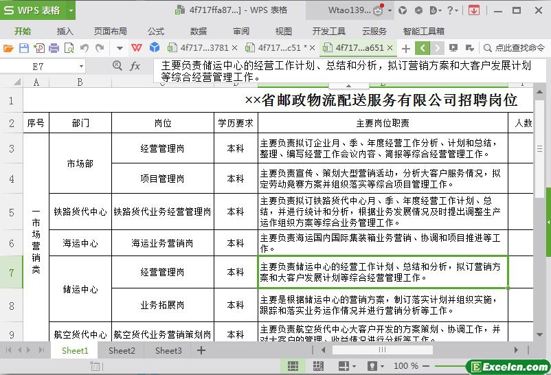The width and height of the screenshot is (551, 375).
Task: Switch to Sheet2 tab
Action: tap(122, 350)
